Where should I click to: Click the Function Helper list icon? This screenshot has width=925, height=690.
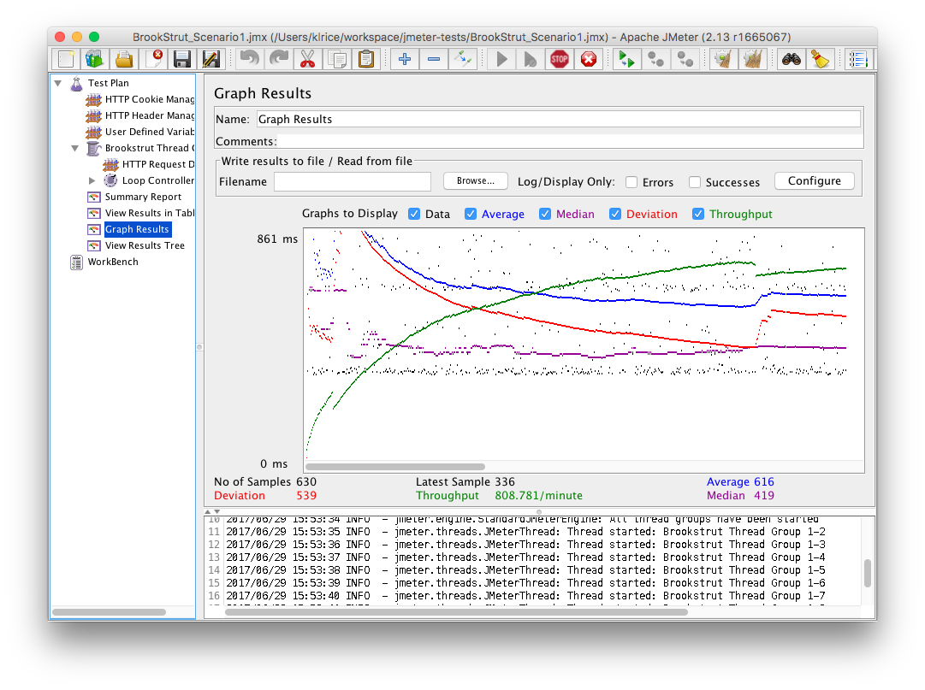pos(858,59)
